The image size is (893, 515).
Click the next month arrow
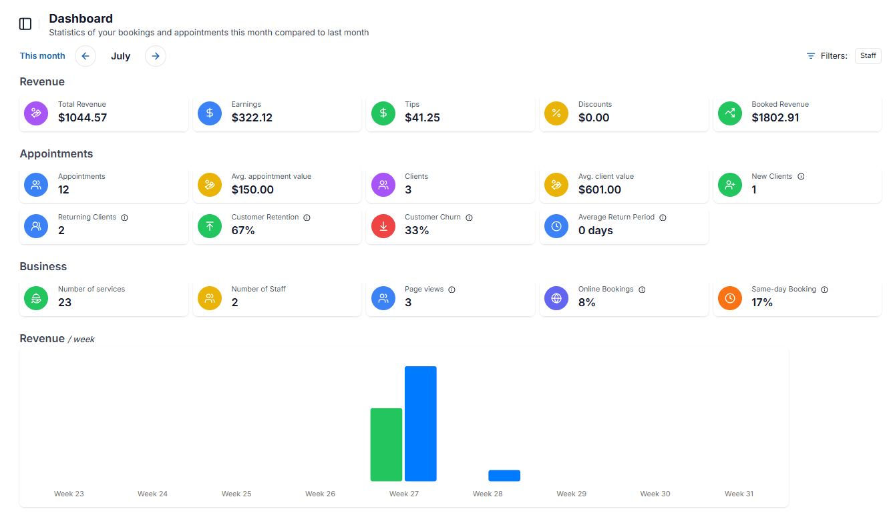pos(155,56)
